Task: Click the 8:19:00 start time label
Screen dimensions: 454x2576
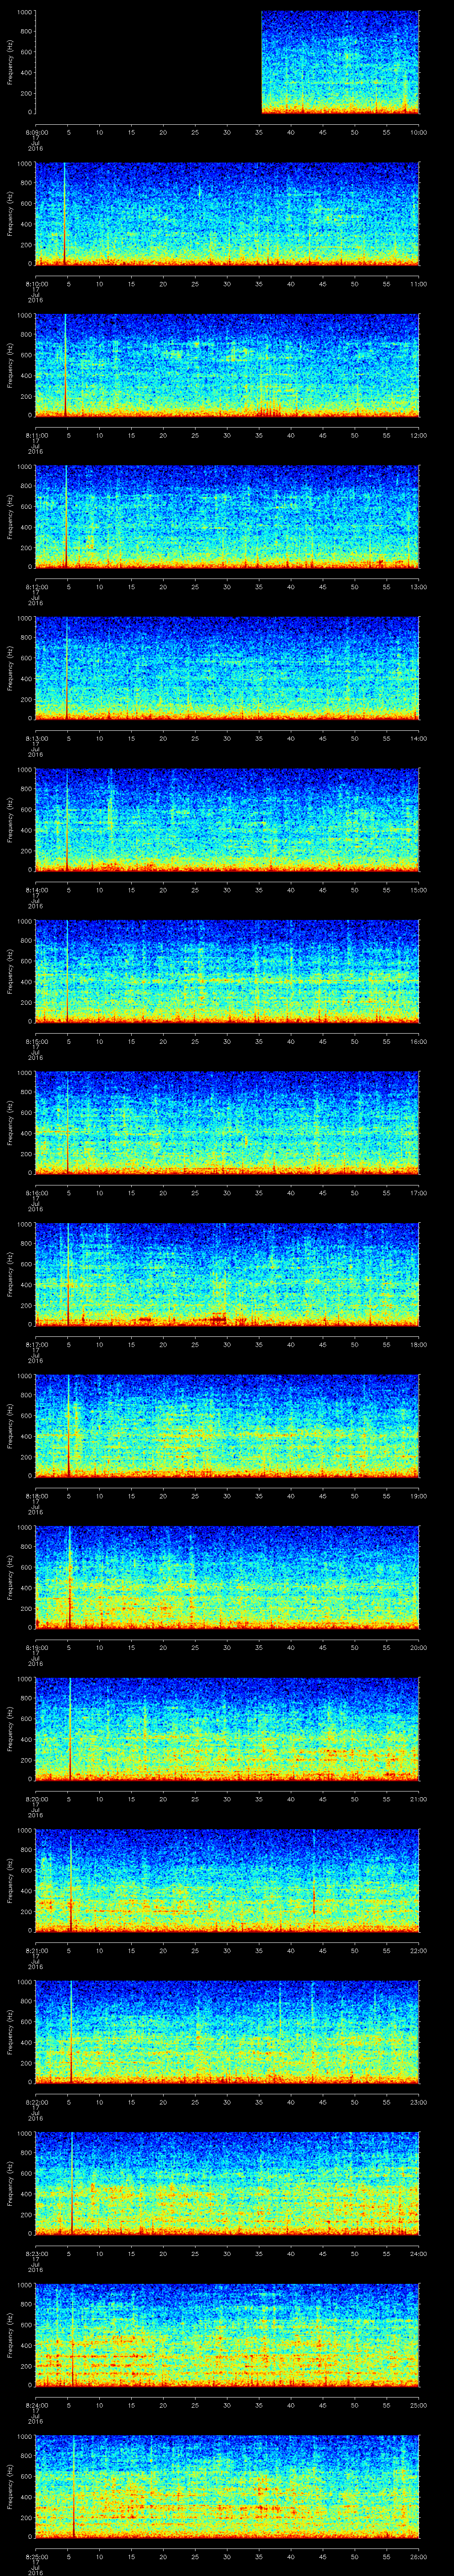Action: [x=36, y=1647]
